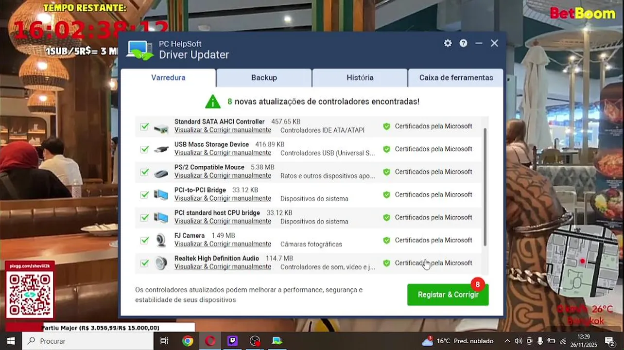Click Visualizar & Corrigir manualmente for SATA AHCI
624x350 pixels.
pos(223,130)
